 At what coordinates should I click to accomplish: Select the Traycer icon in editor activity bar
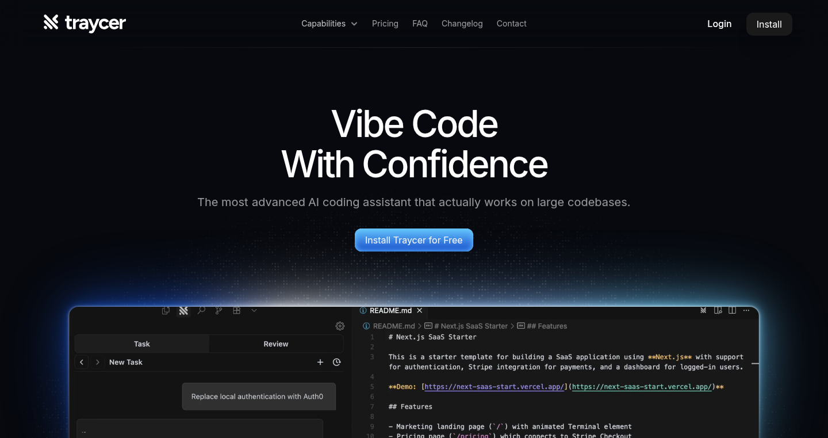[x=183, y=311]
